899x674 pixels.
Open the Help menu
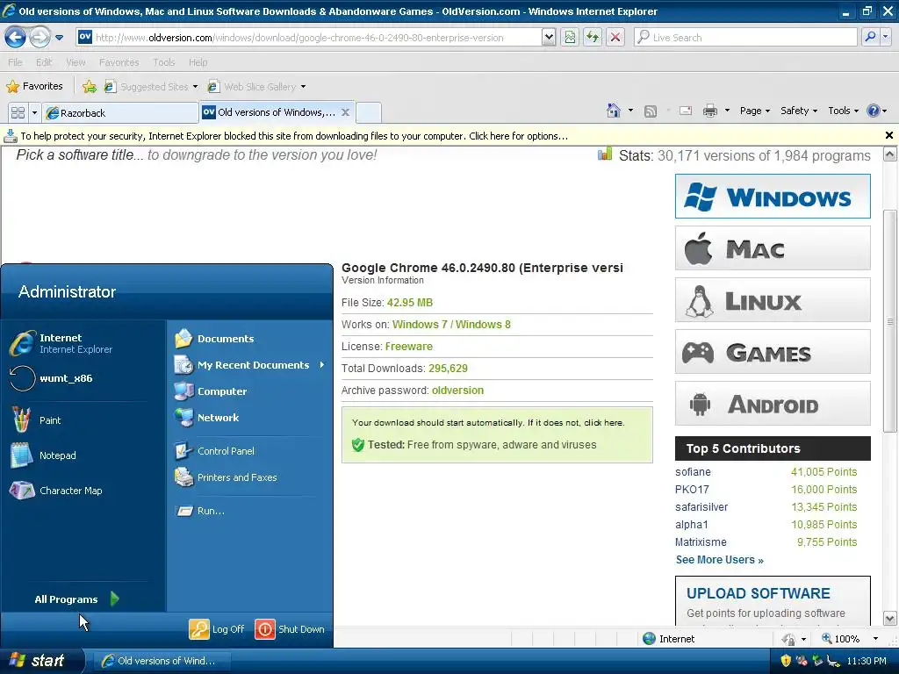198,62
